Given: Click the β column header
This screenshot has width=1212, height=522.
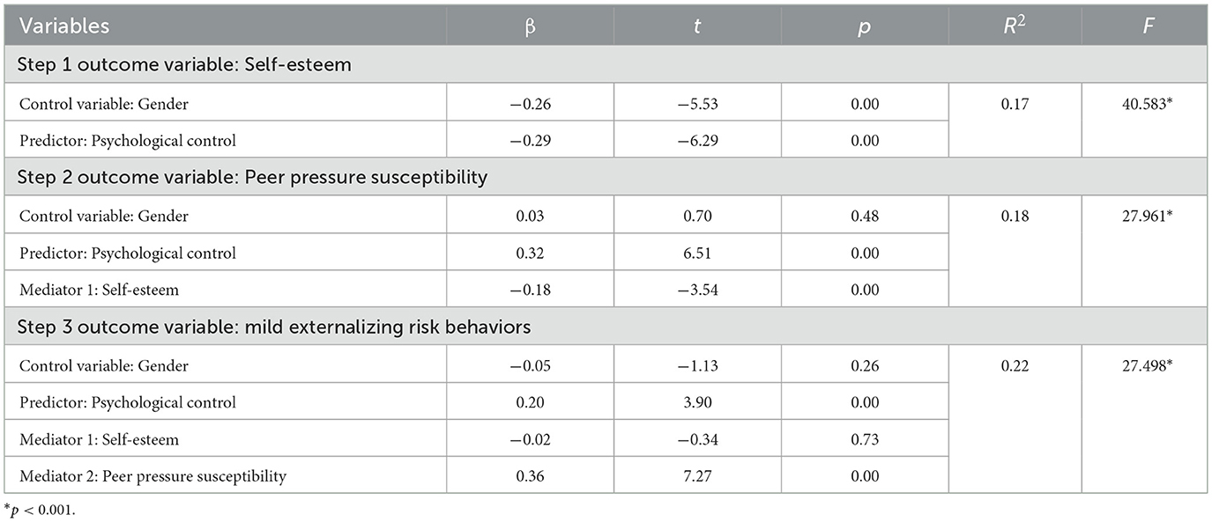Looking at the screenshot, I should (x=530, y=26).
